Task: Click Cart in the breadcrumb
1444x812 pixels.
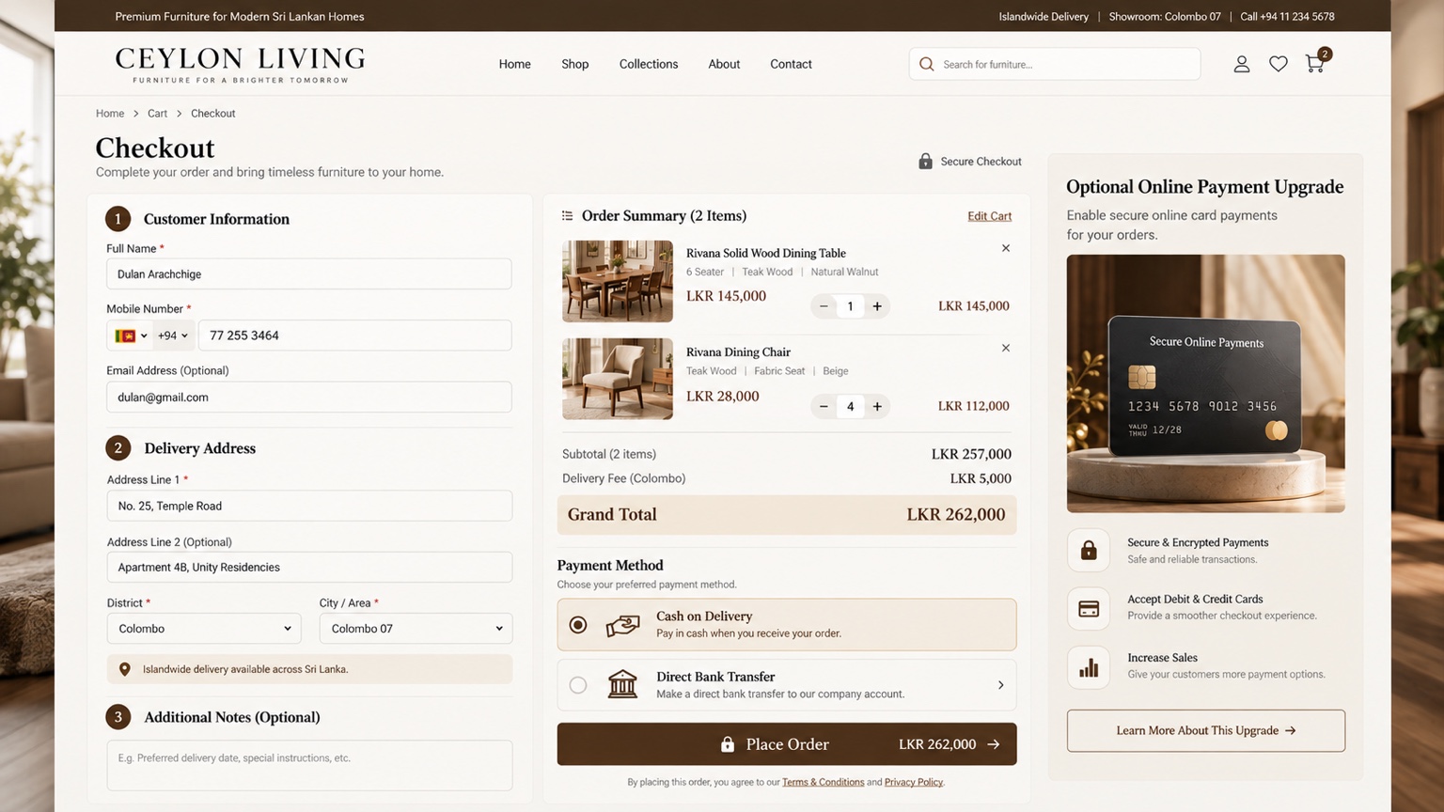Action: click(157, 113)
